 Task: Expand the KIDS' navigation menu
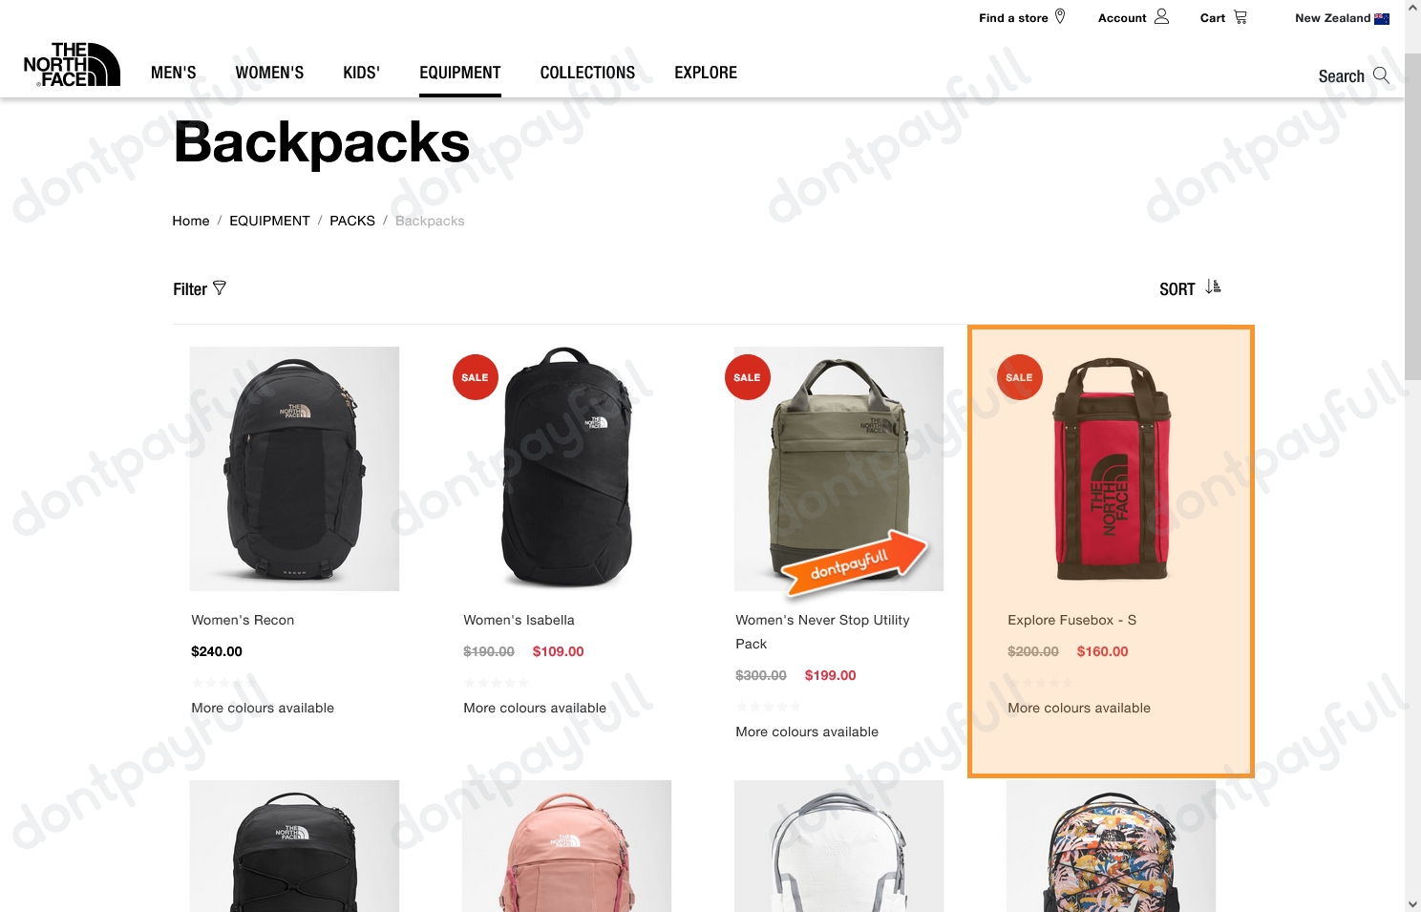(361, 73)
